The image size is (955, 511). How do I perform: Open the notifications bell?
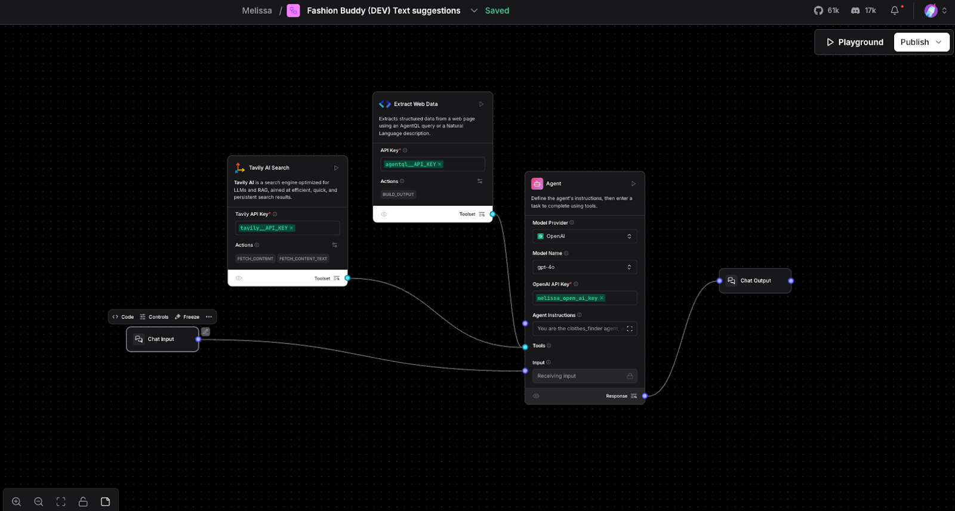(x=895, y=10)
